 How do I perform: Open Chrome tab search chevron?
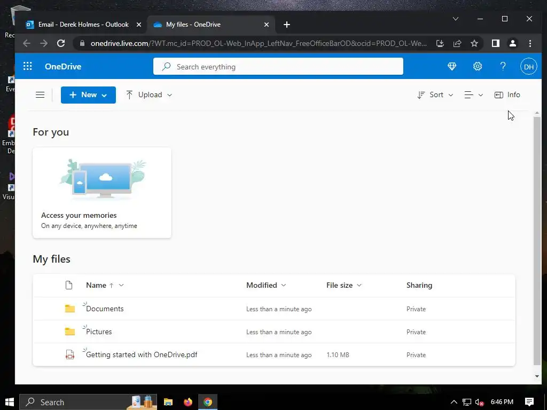(x=456, y=19)
